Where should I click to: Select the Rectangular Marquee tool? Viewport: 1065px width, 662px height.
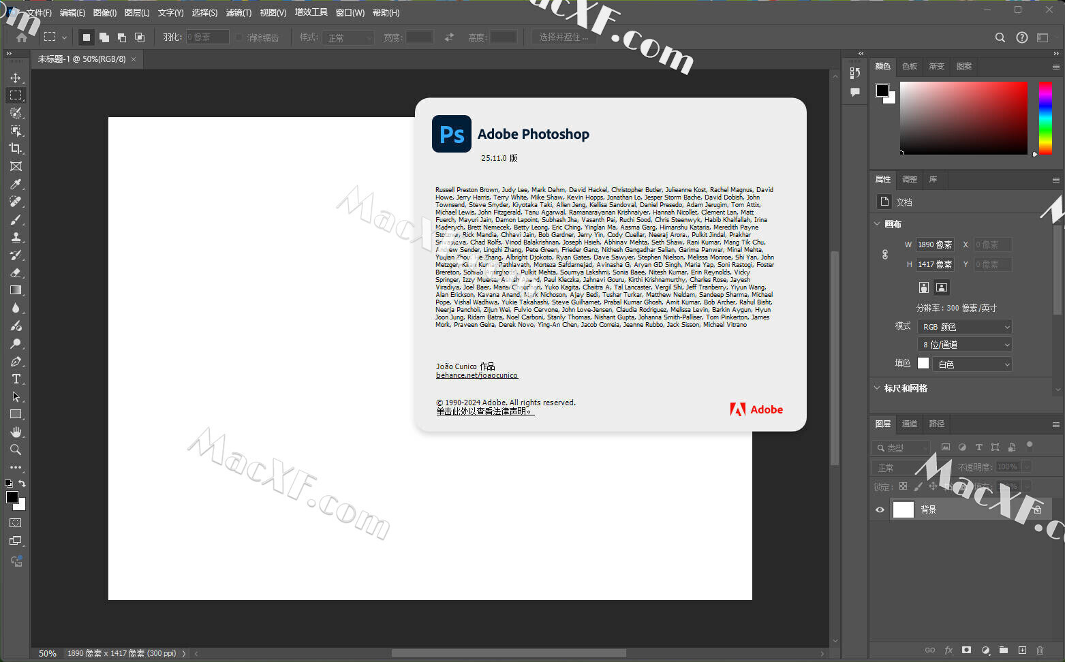16,95
